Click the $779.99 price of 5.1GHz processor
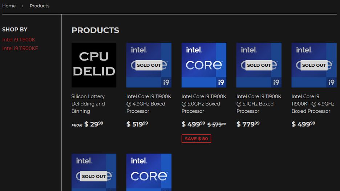 248,124
